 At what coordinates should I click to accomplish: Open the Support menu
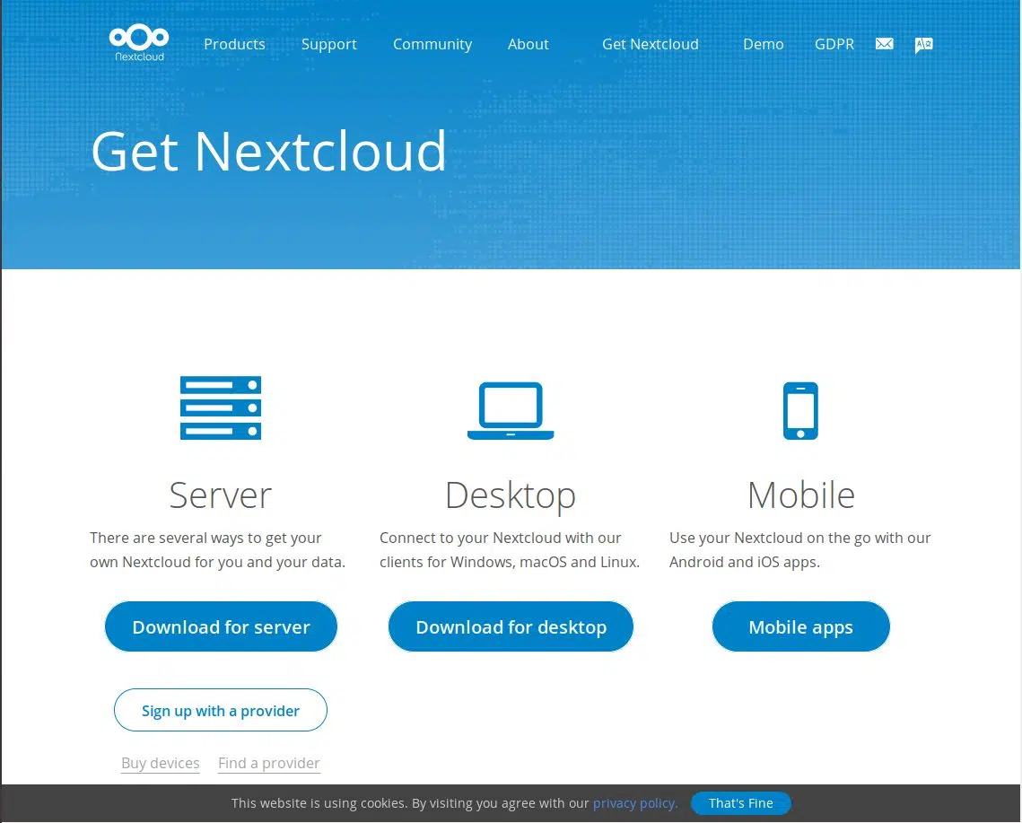[328, 44]
